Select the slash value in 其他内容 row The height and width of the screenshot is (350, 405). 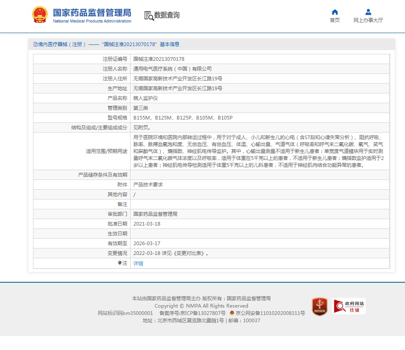click(134, 195)
